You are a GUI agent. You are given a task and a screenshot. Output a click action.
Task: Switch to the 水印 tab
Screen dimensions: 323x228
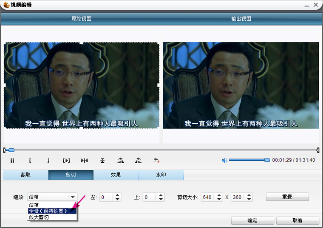pyautogui.click(x=161, y=175)
